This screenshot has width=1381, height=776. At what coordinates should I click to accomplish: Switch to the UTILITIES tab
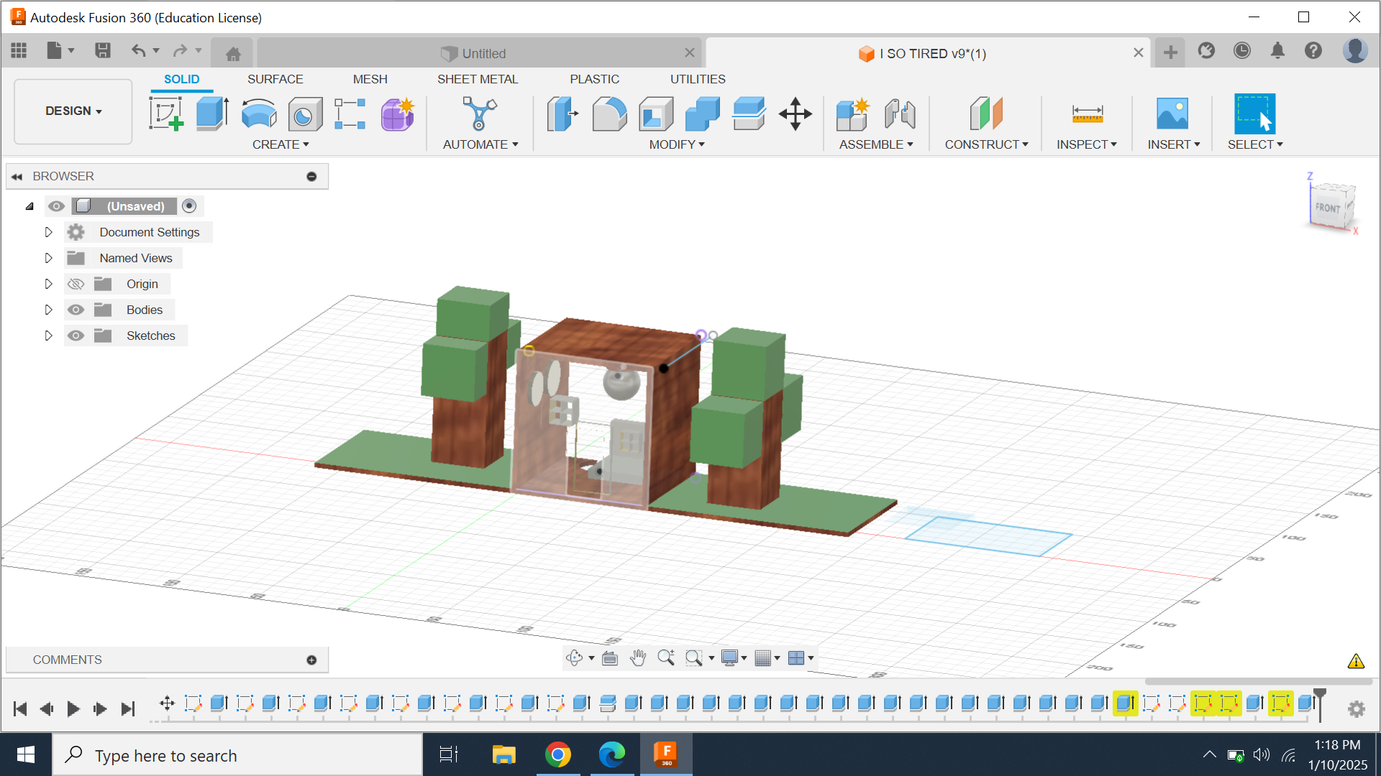[x=698, y=79]
